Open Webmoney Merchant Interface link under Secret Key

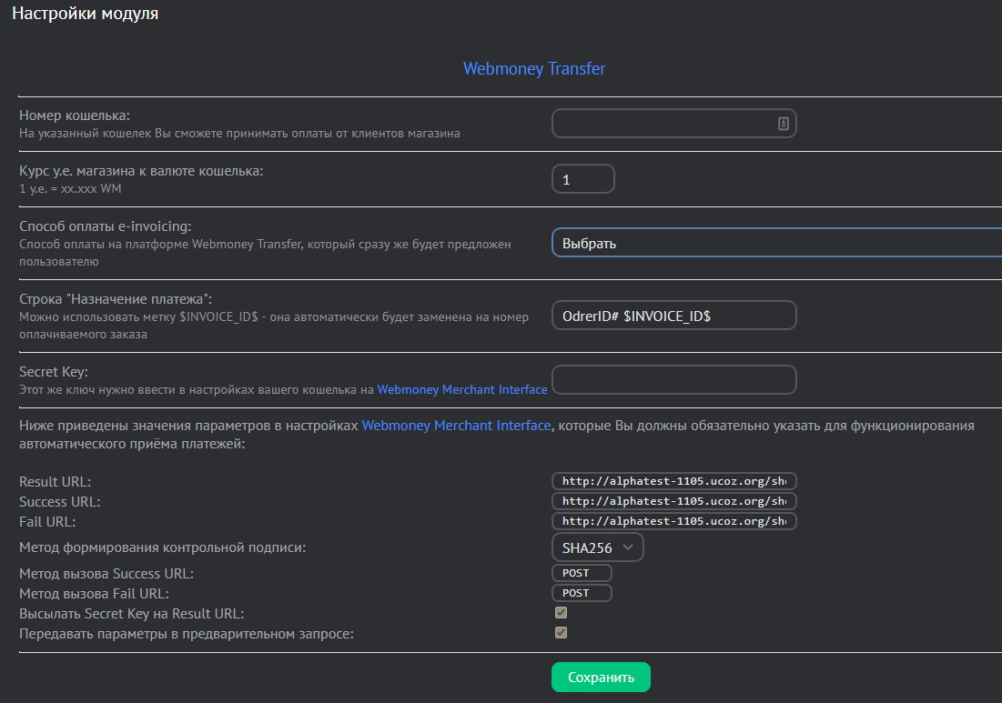point(462,389)
